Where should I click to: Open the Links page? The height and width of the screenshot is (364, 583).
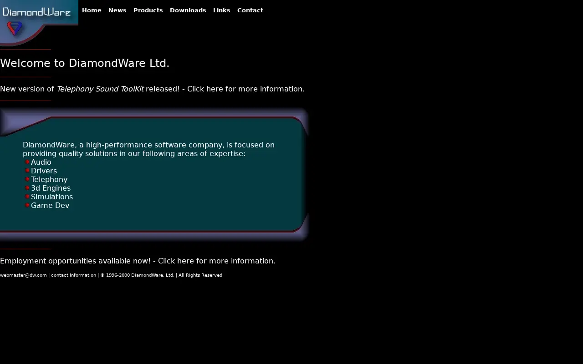click(222, 10)
